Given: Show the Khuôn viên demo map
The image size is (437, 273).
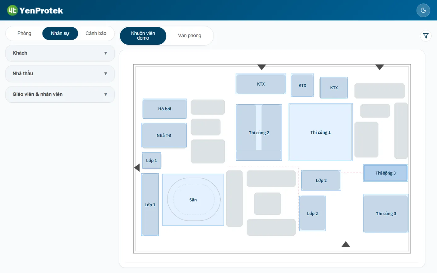Looking at the screenshot, I should (143, 36).
